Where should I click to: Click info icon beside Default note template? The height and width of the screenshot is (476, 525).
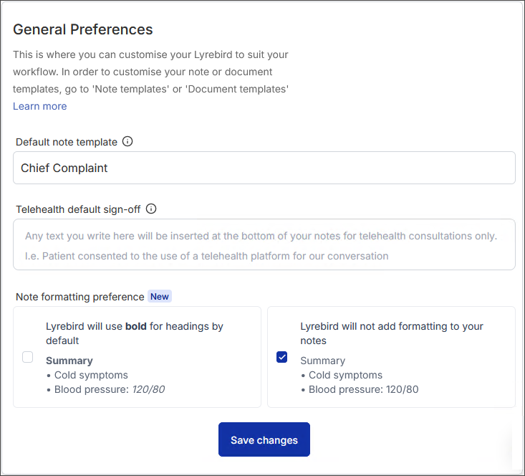click(x=127, y=141)
